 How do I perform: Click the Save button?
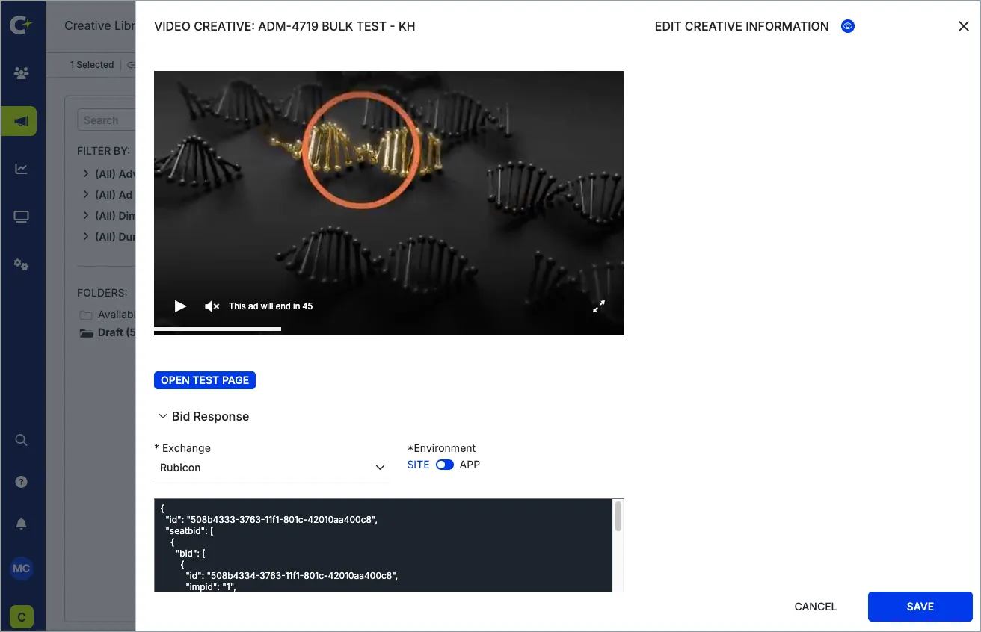pyautogui.click(x=920, y=607)
